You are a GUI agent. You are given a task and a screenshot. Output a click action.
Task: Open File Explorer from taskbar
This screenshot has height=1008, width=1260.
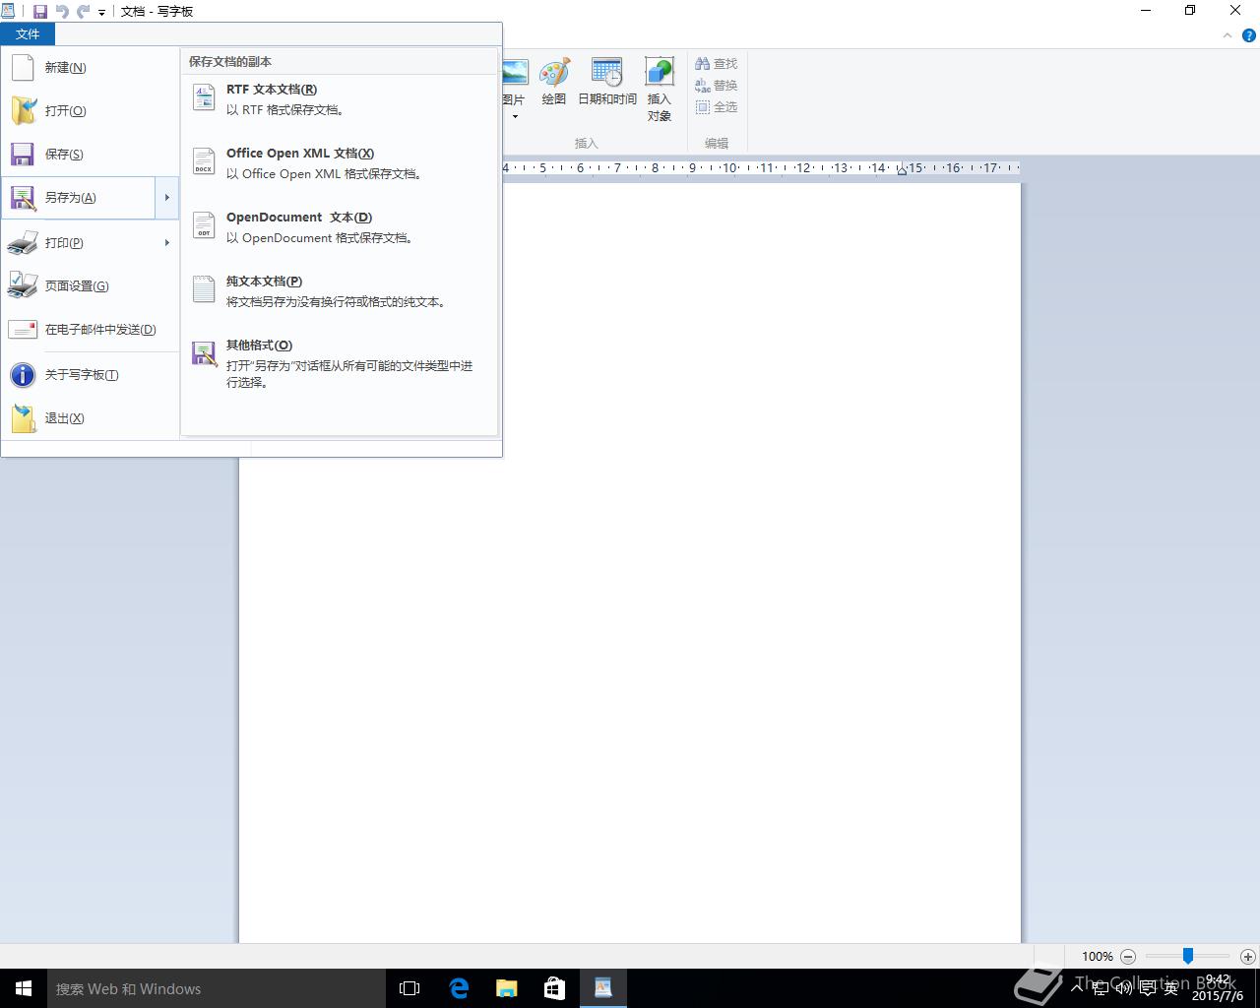point(506,988)
